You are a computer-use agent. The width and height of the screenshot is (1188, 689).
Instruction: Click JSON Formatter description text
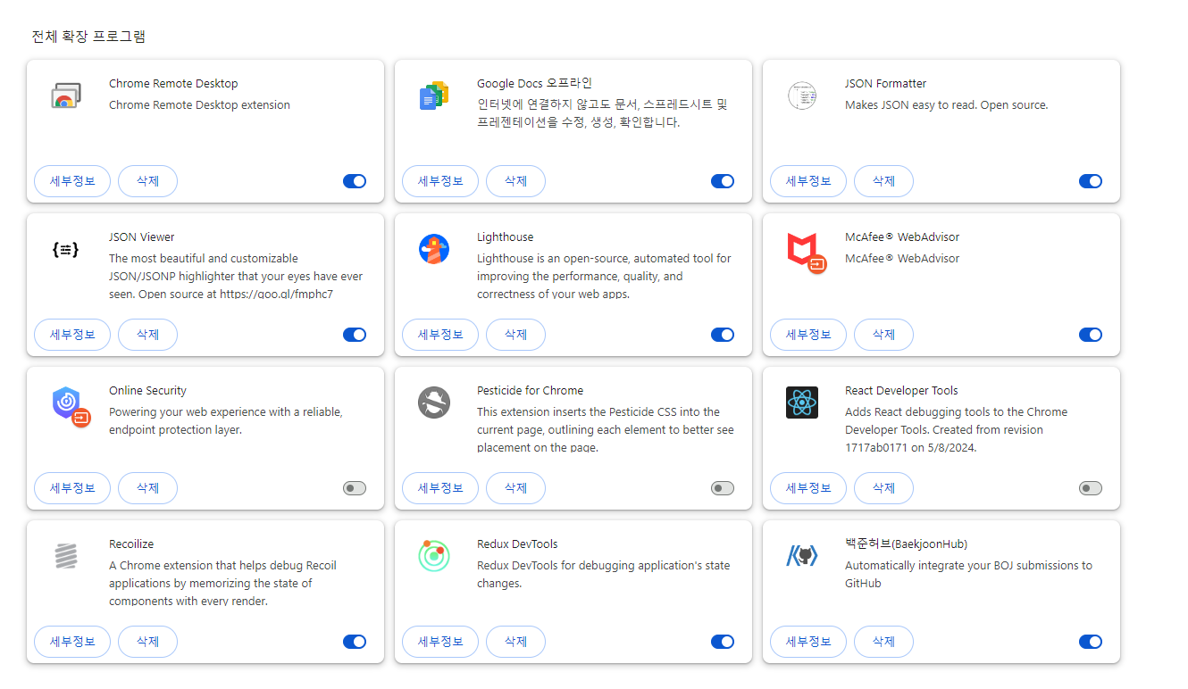click(x=946, y=105)
